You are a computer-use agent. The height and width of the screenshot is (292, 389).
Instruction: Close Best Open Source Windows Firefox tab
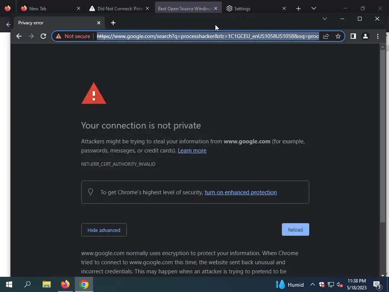(x=216, y=8)
